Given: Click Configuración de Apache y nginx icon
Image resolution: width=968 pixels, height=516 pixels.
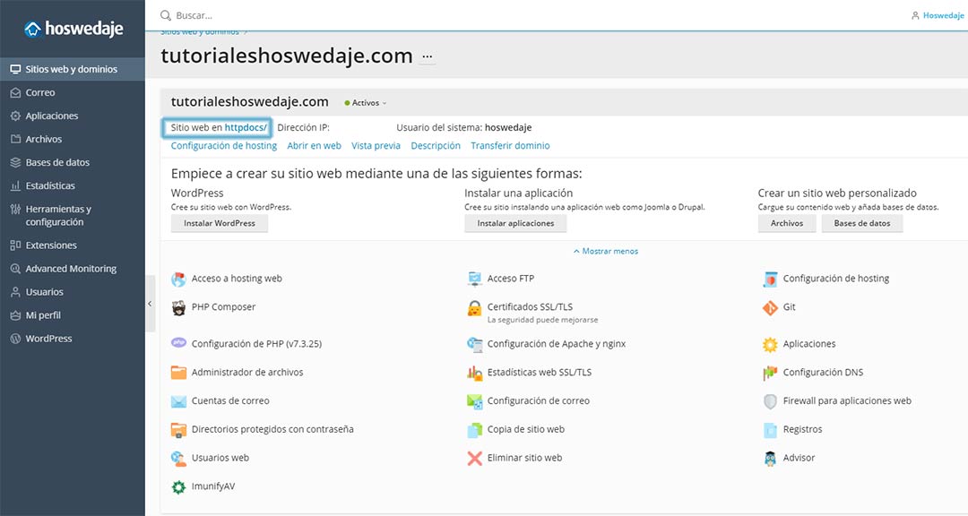Looking at the screenshot, I should click(474, 344).
